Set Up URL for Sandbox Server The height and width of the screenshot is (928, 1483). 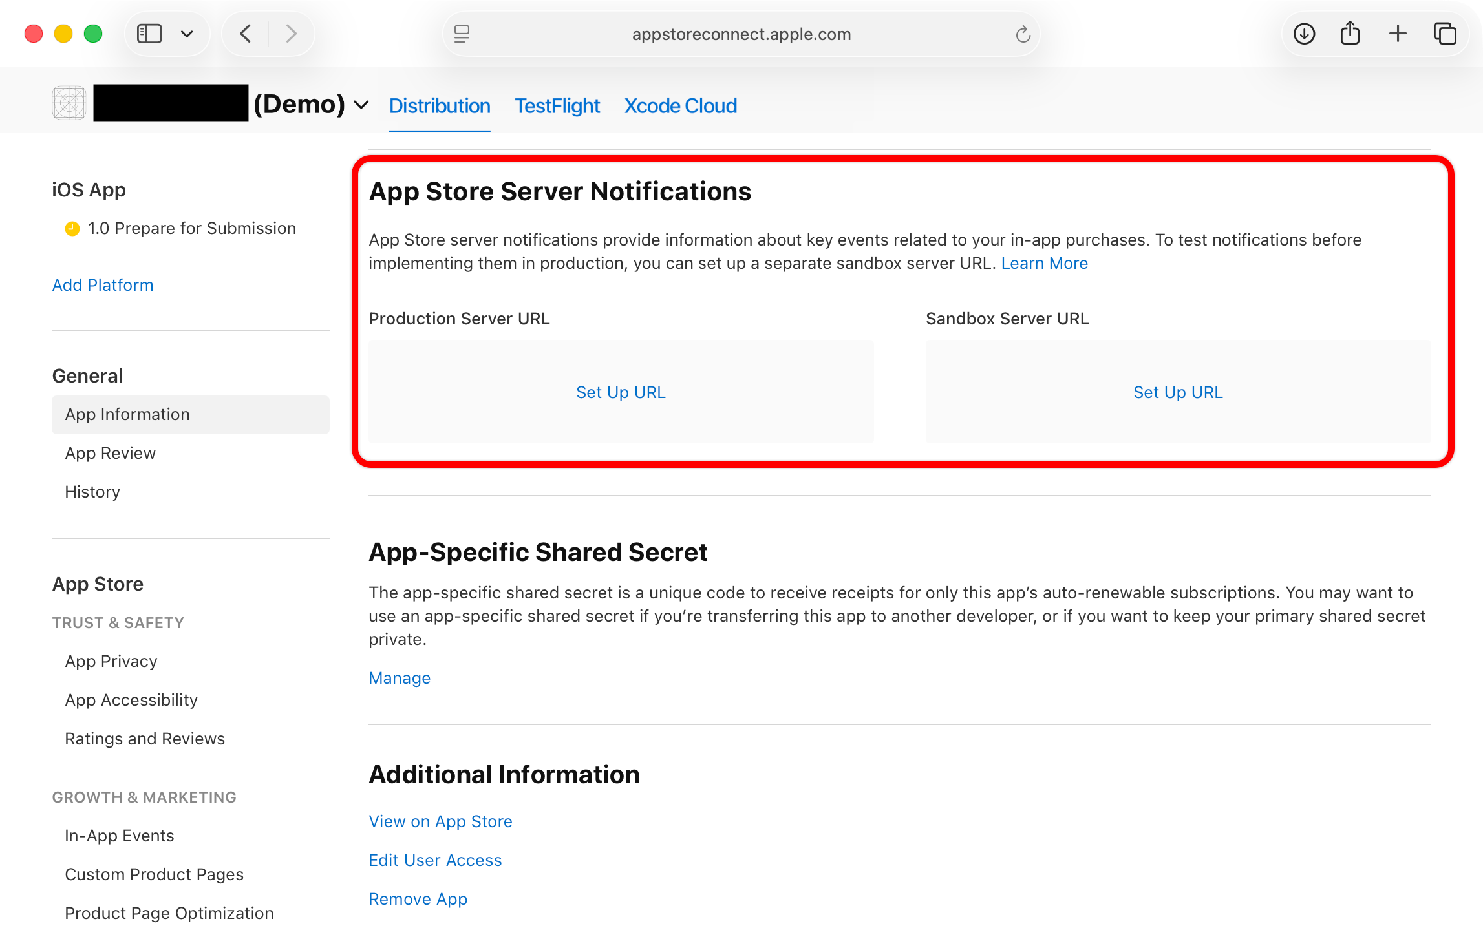(x=1178, y=392)
